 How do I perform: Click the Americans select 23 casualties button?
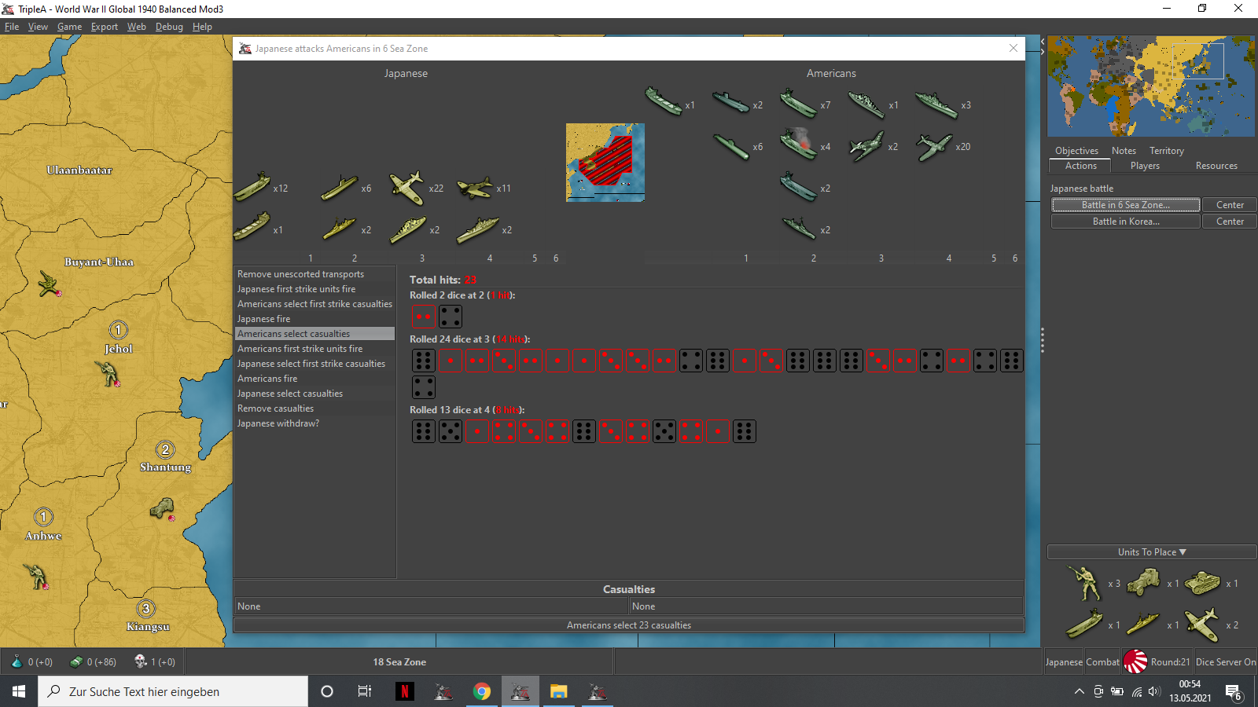pos(629,625)
